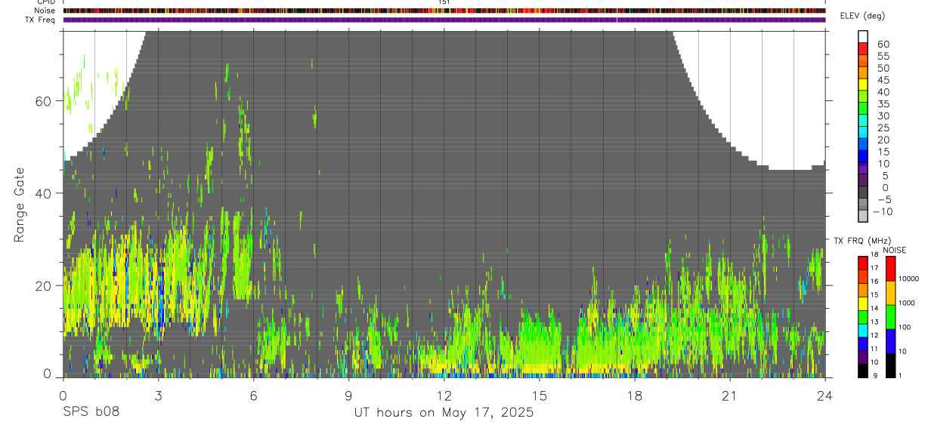
Task: Click the light gray -10 elevation color block
Action: pos(863,217)
